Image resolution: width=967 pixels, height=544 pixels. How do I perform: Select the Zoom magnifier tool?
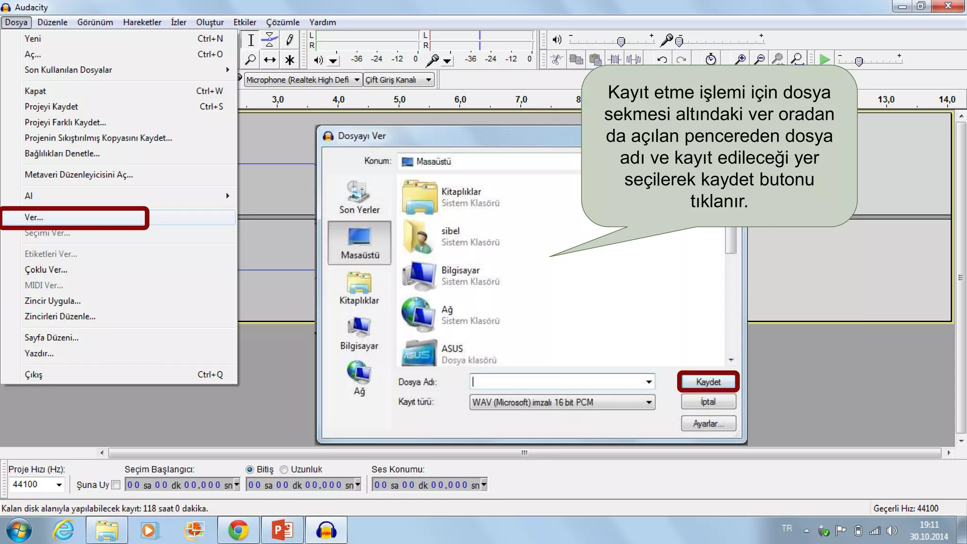[251, 59]
